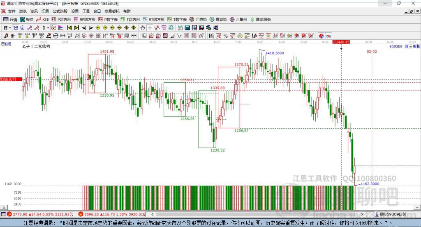Screen dimensions: 421x227
Task: Select the Gann fan lines tool
Action: point(151,36)
